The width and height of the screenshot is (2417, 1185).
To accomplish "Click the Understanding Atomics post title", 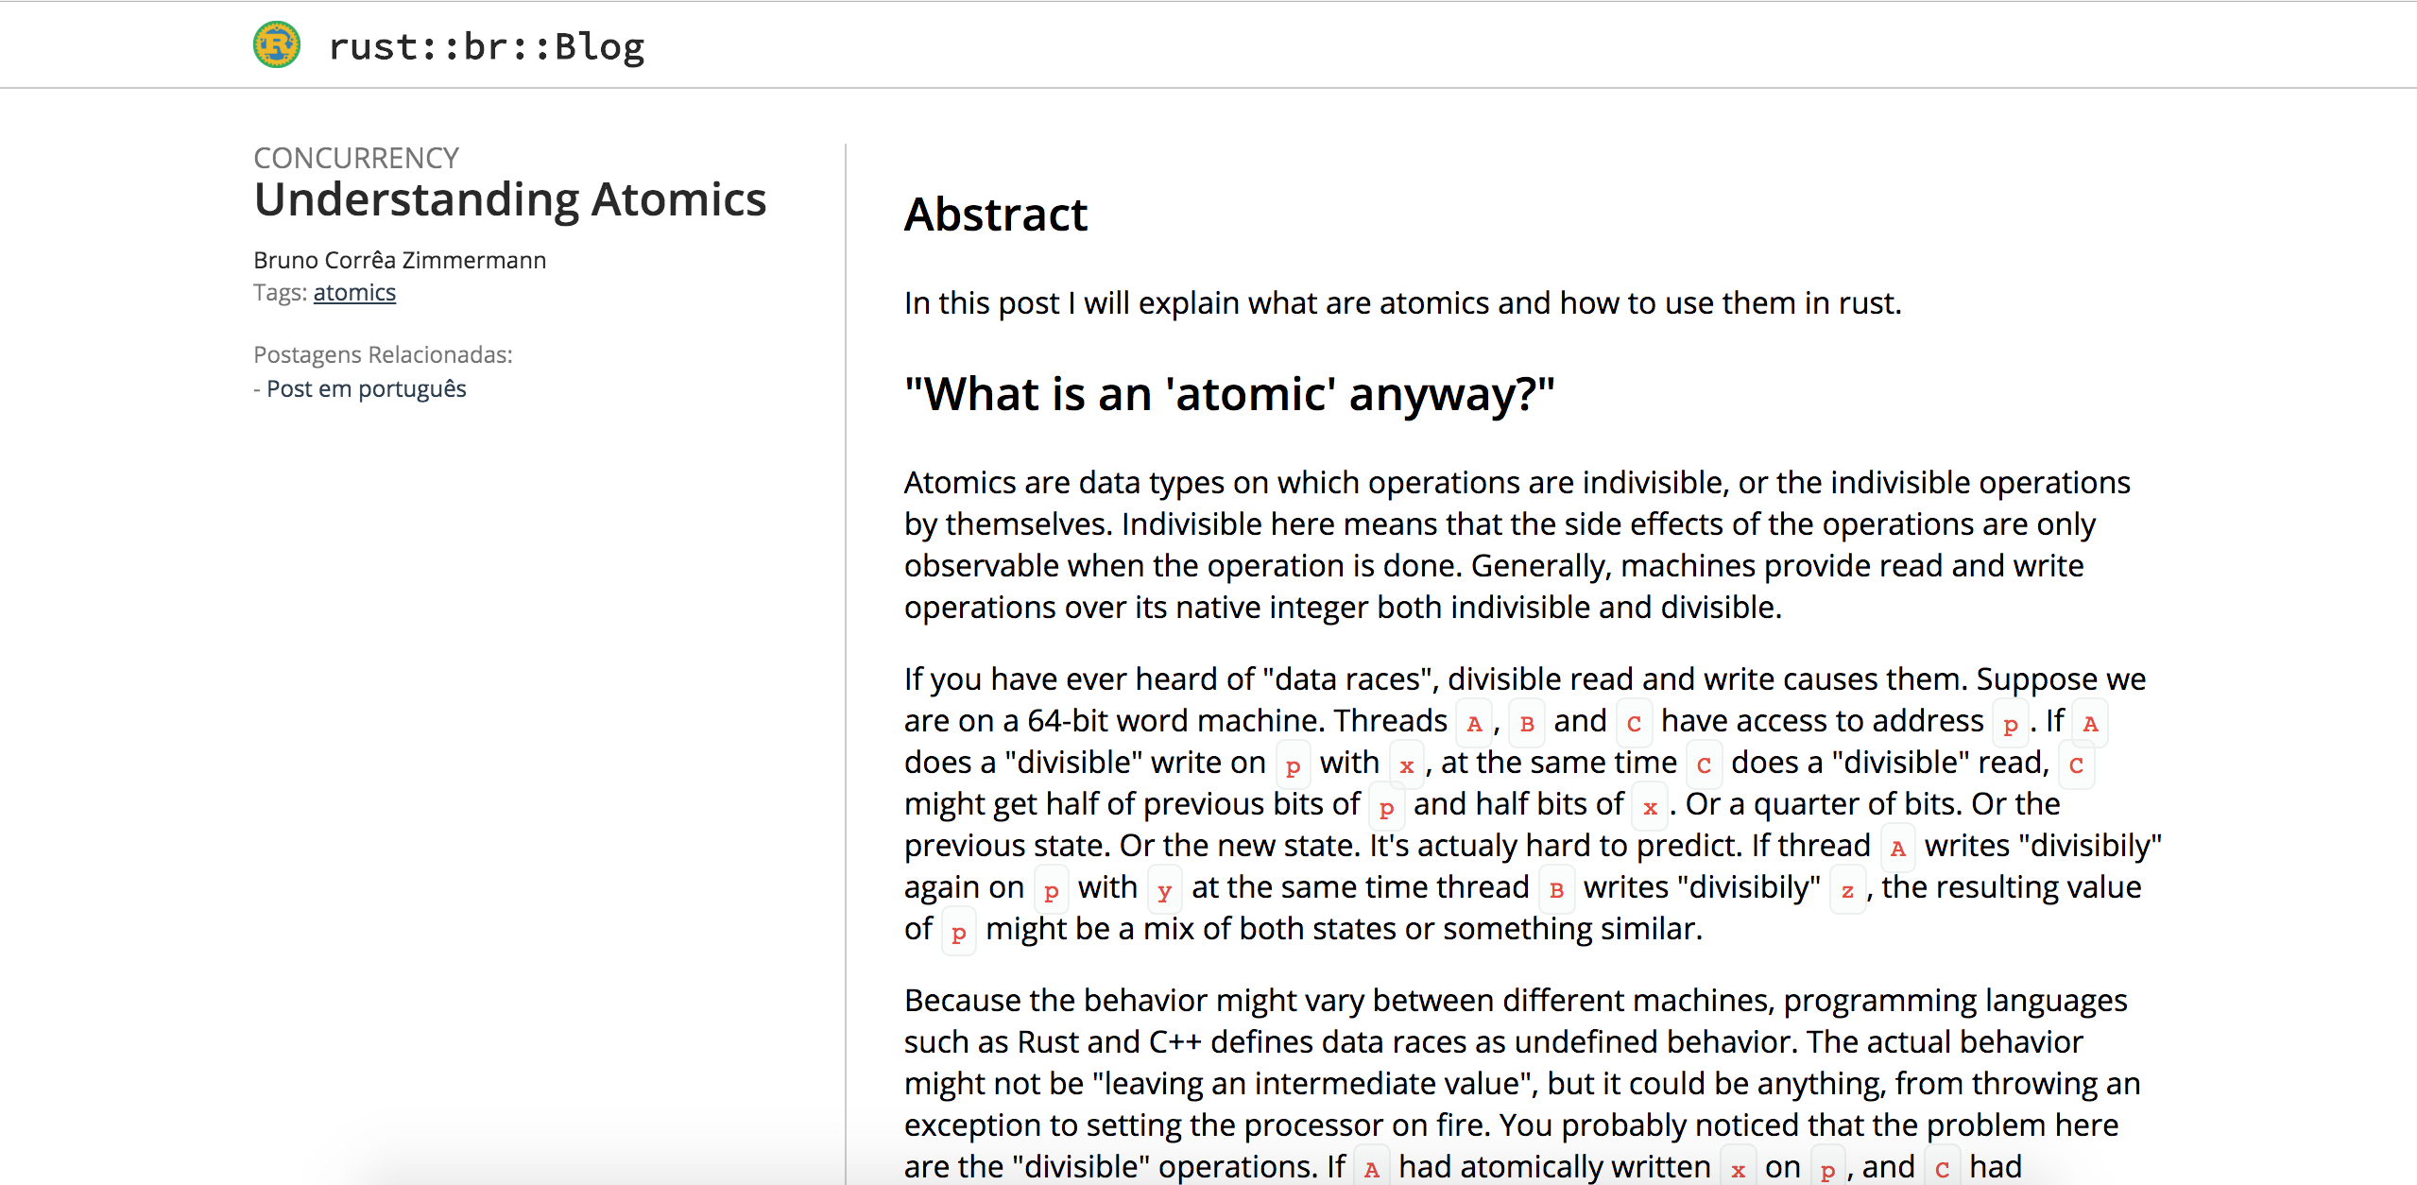I will (x=510, y=199).
